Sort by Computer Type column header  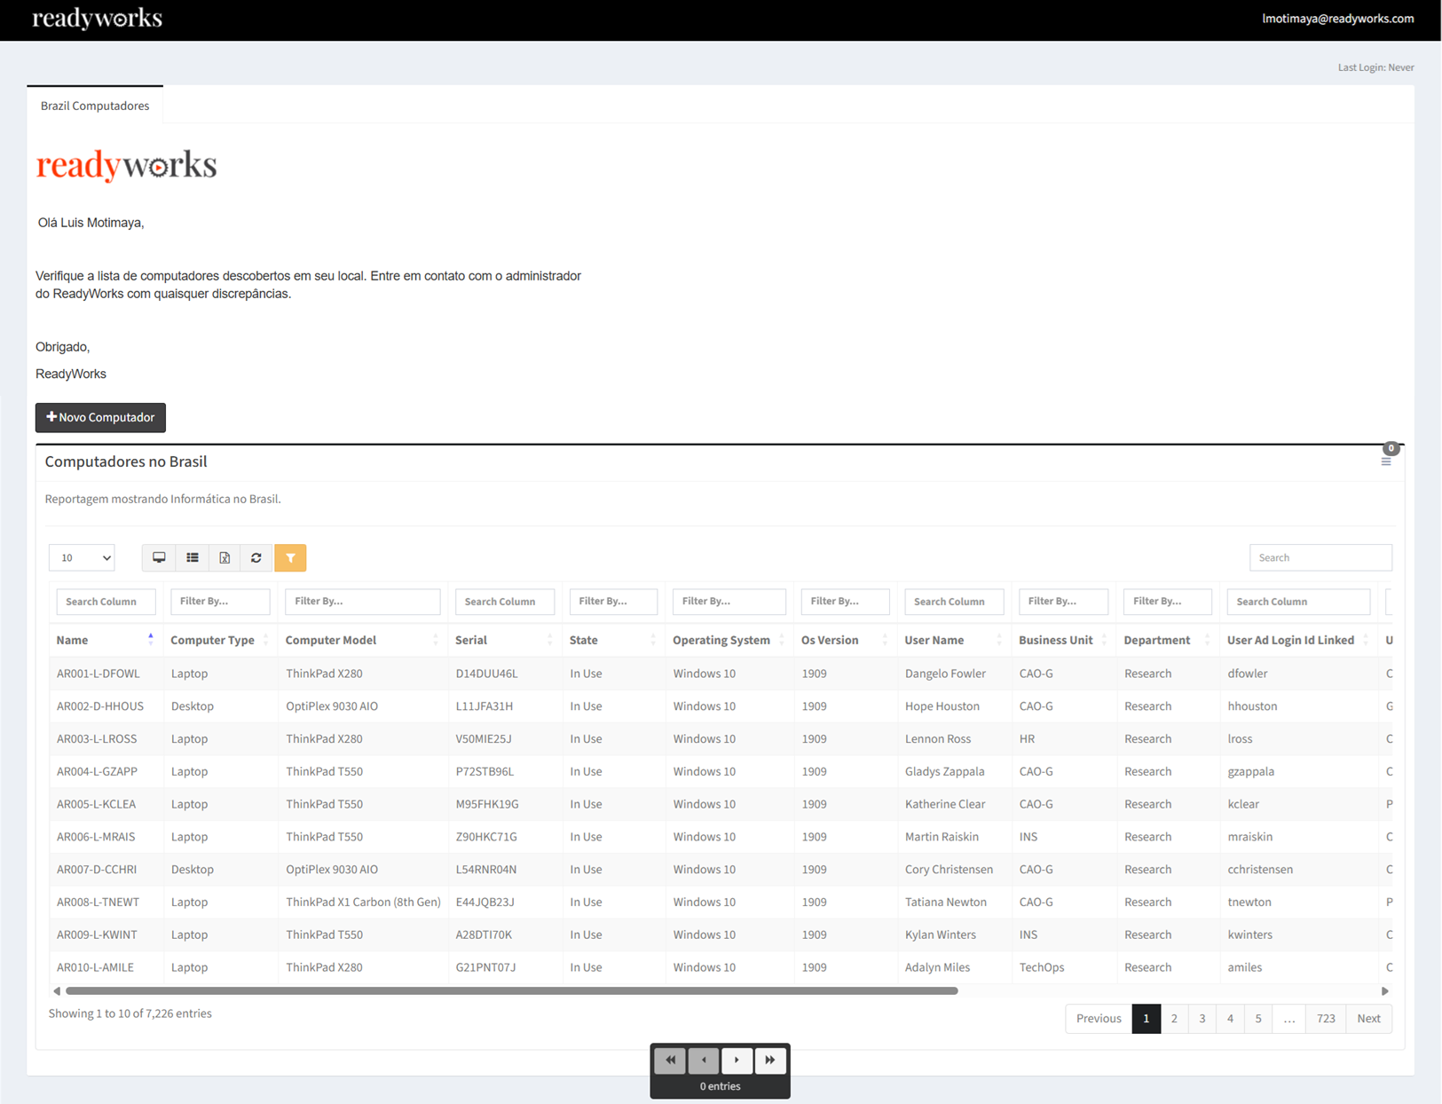click(x=220, y=640)
